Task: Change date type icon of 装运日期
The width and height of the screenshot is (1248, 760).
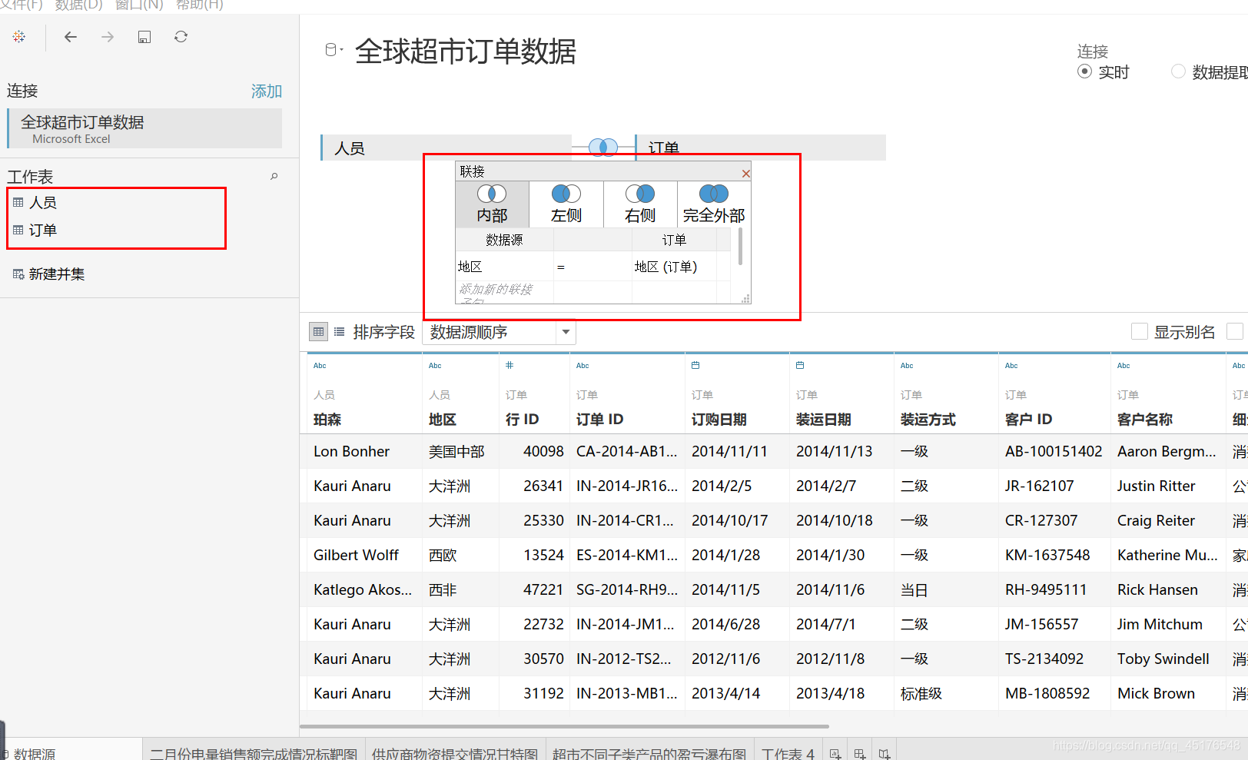Action: pyautogui.click(x=800, y=365)
